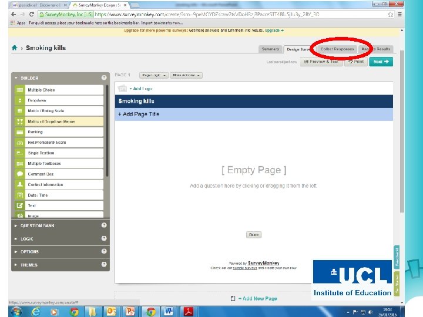Bookmark this page with star icon
The image size is (423, 317).
click(x=390, y=15)
